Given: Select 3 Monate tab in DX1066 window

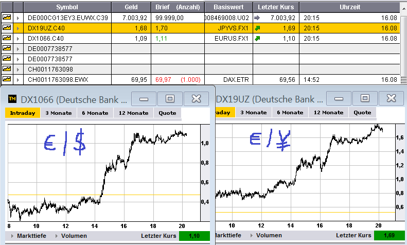Looking at the screenshot, I should click(59, 113).
